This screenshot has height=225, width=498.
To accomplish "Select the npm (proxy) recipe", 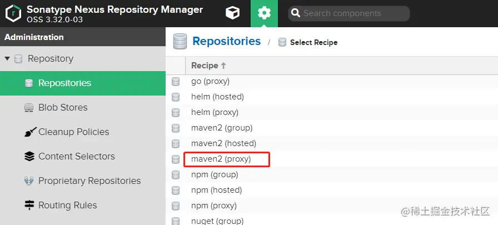I will pos(214,206).
